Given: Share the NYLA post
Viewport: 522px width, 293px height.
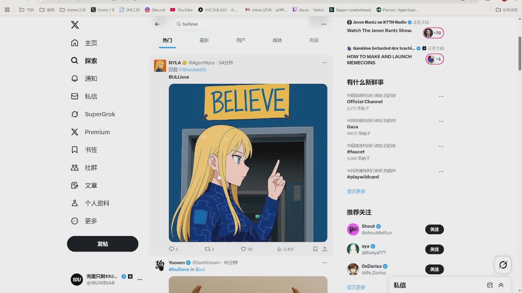Looking at the screenshot, I should pyautogui.click(x=325, y=249).
